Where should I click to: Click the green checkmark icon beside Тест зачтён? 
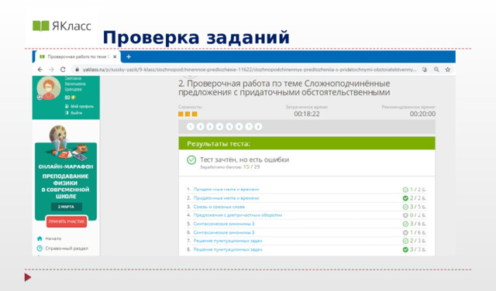(x=191, y=160)
